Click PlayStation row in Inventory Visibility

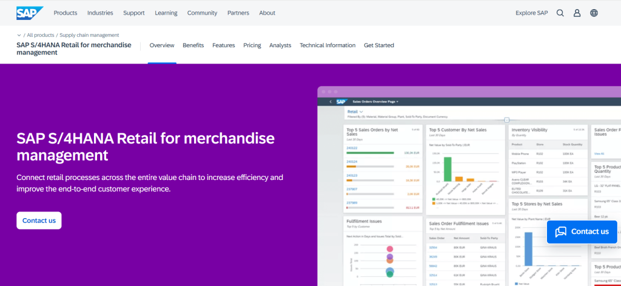tap(548, 162)
